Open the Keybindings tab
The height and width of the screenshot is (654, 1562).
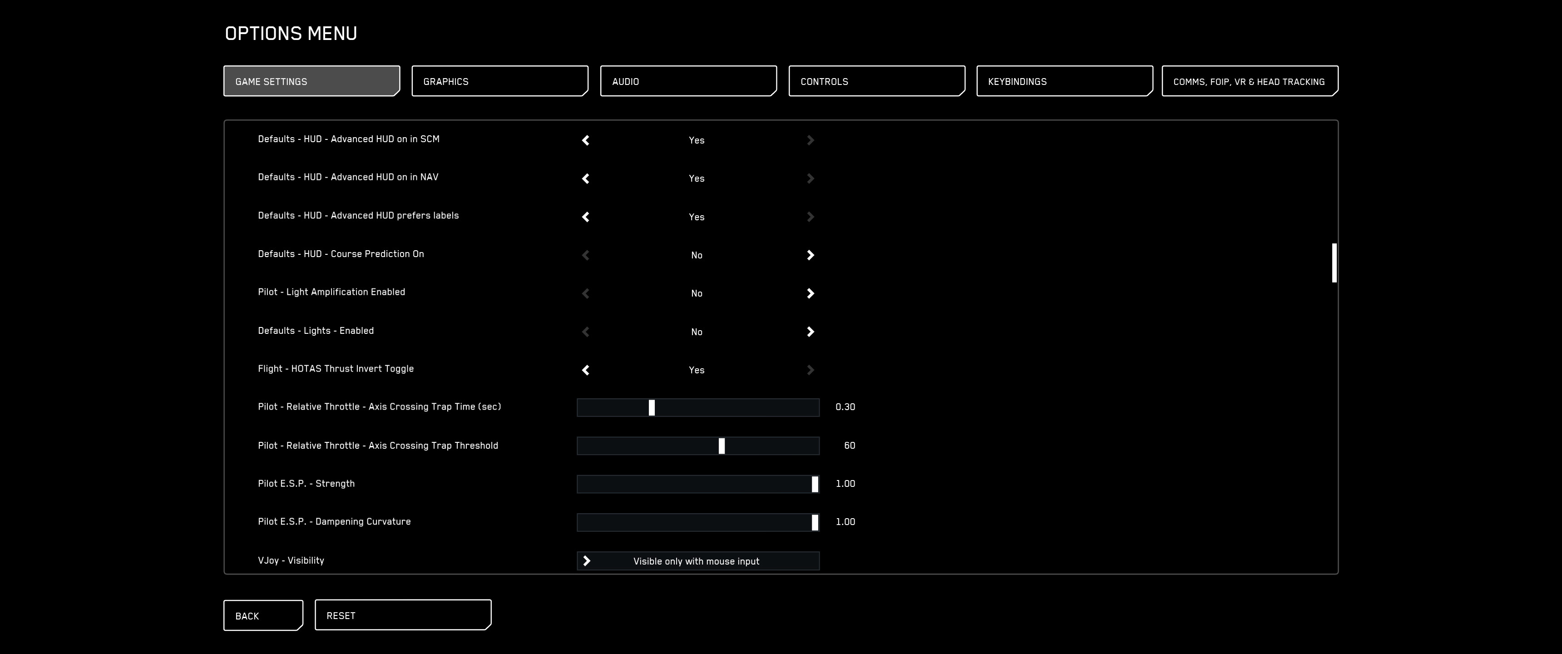[x=1064, y=81]
